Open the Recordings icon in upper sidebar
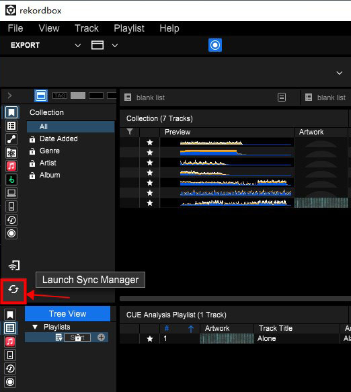Image resolution: width=351 pixels, height=392 pixels. (11, 233)
